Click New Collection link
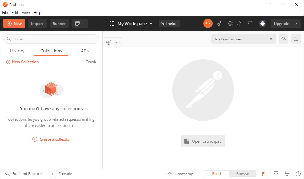This screenshot has height=179, width=304. (x=22, y=62)
